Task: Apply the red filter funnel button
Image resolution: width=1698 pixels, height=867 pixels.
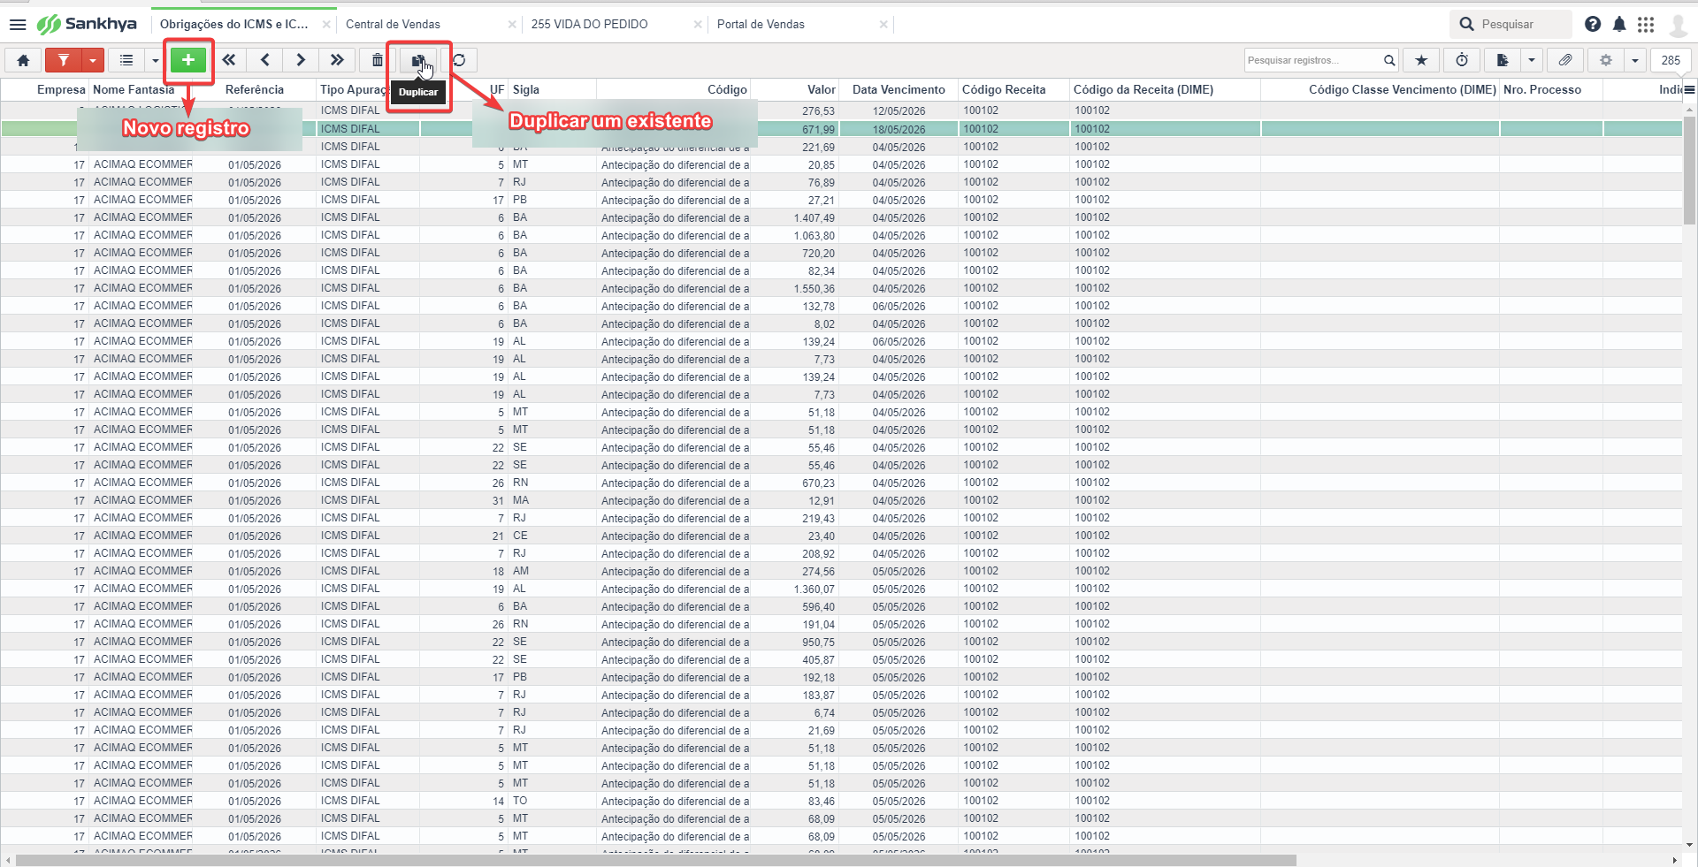Action: point(64,60)
